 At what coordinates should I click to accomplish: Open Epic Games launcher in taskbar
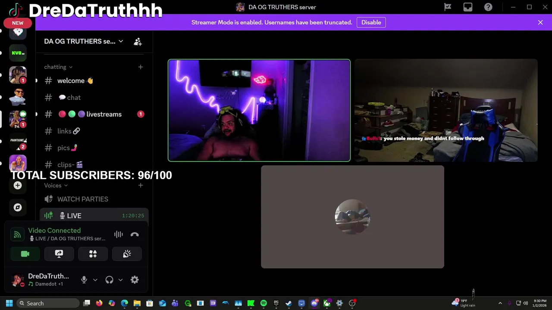tap(276, 303)
